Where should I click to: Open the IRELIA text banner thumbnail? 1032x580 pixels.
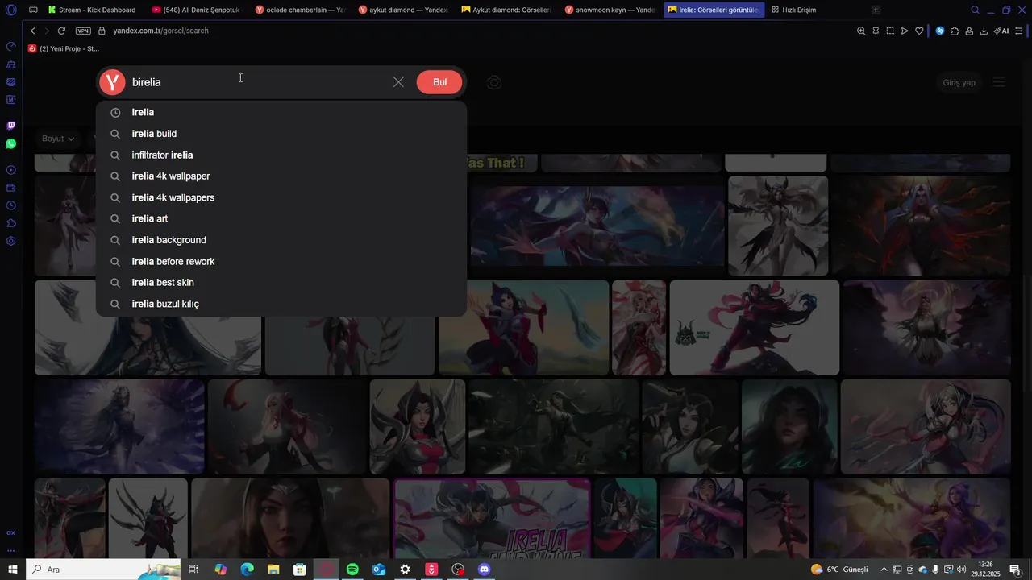[492, 518]
